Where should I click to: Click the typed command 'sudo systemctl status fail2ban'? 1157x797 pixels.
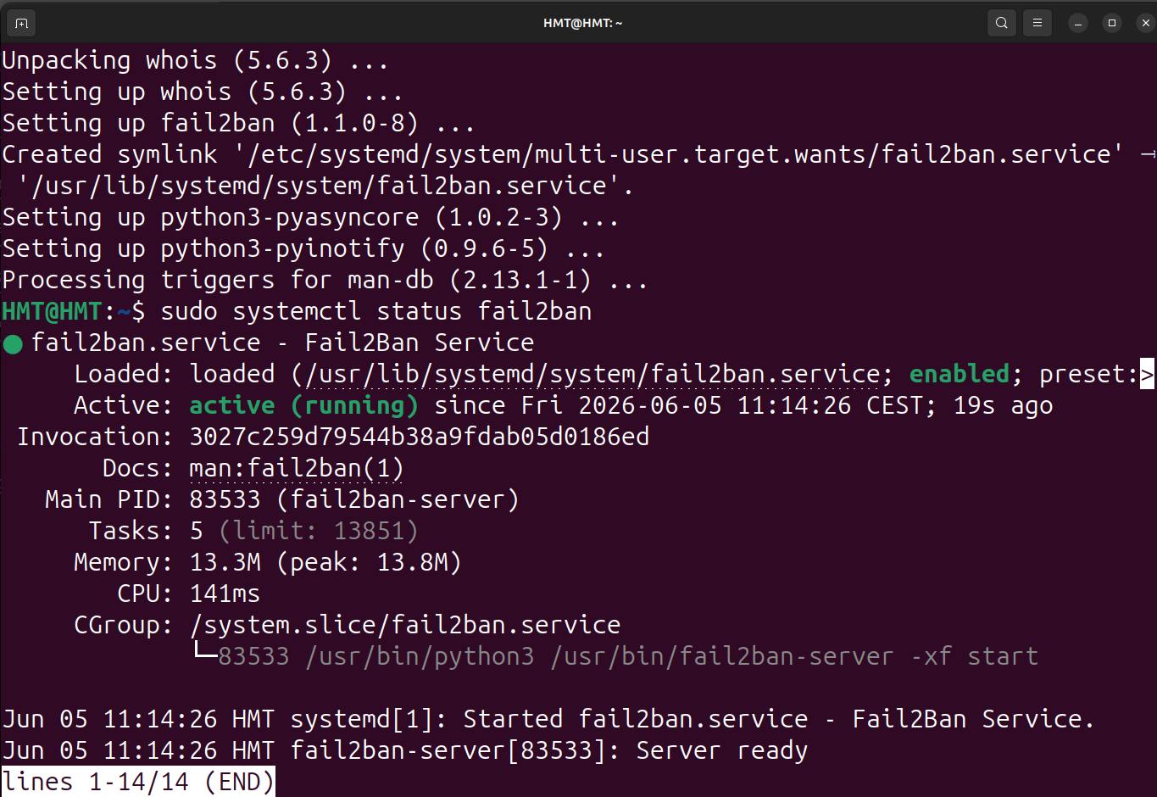pyautogui.click(x=376, y=311)
